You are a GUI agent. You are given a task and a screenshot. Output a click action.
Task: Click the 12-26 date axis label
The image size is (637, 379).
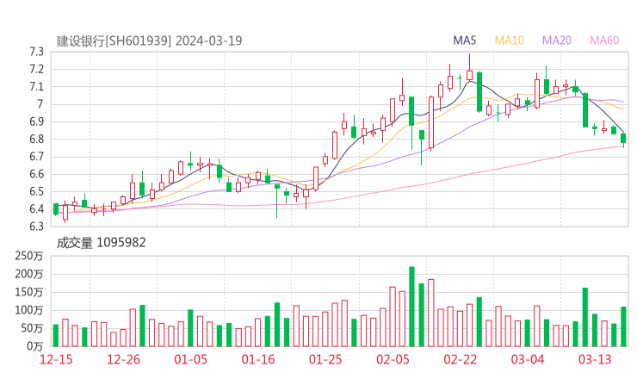(123, 360)
